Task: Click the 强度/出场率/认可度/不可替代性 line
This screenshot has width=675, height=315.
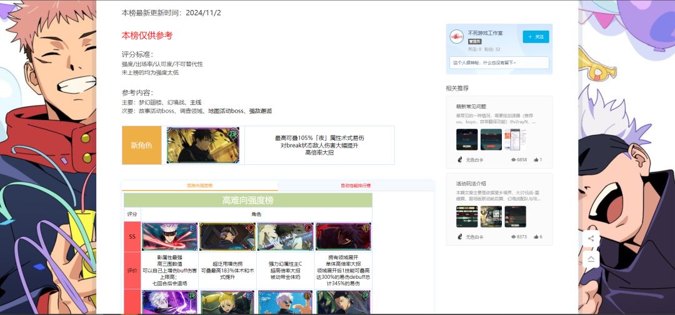Action: pyautogui.click(x=162, y=64)
